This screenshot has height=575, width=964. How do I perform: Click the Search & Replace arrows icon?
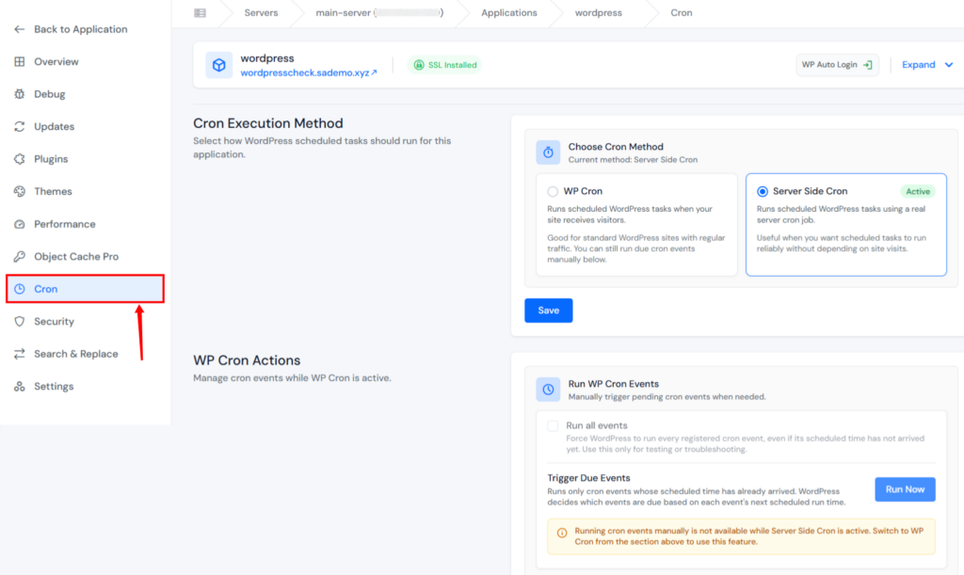[20, 354]
